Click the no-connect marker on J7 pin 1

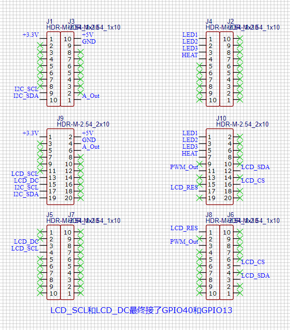(80, 293)
